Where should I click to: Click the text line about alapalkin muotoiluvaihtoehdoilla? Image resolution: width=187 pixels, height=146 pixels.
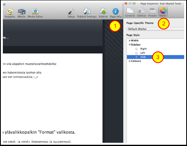coord(30,64)
